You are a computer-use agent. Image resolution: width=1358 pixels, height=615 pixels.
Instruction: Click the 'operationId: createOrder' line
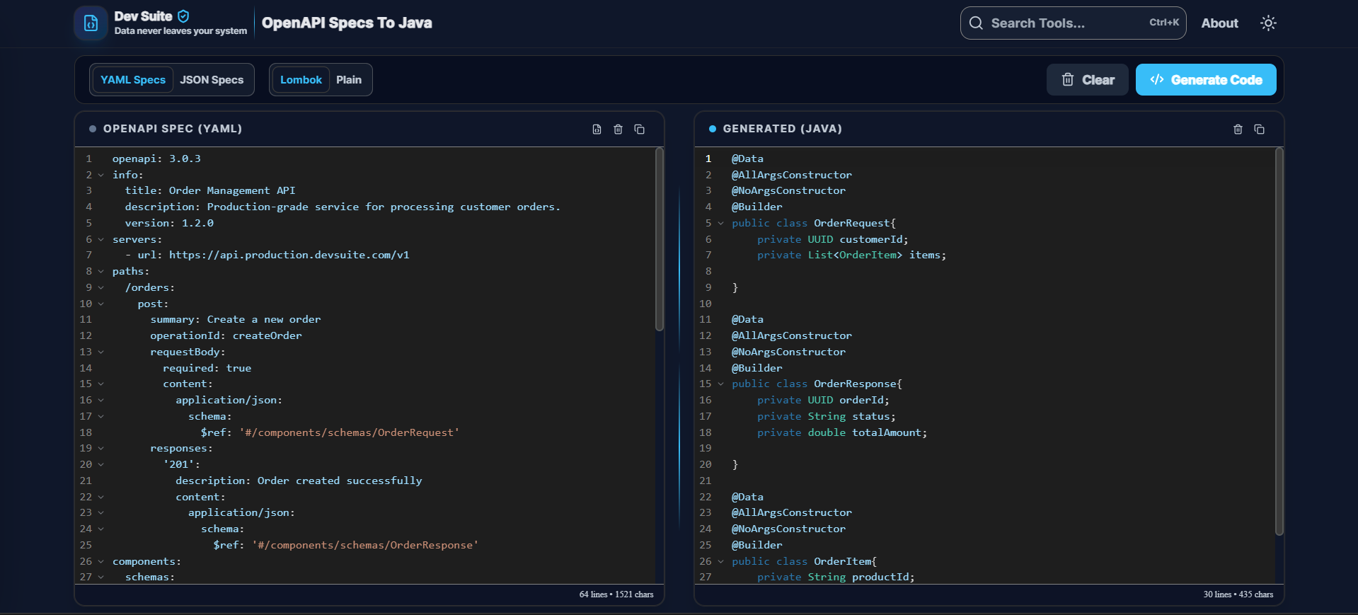pos(226,336)
